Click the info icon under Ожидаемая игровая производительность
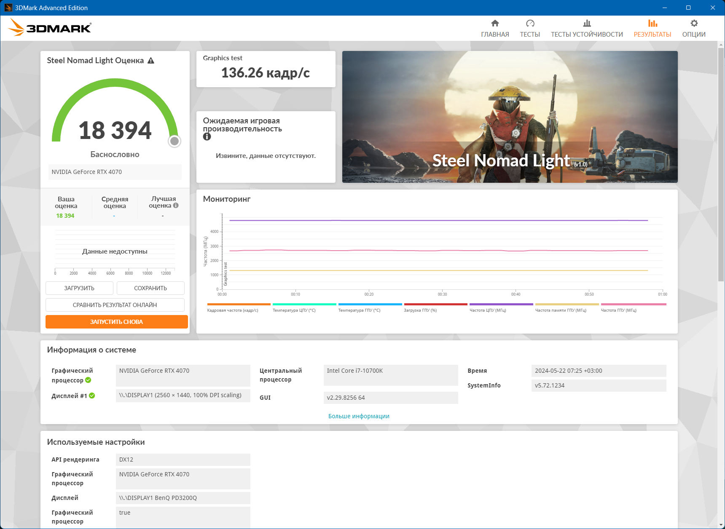Viewport: 725px width, 529px height. click(207, 136)
